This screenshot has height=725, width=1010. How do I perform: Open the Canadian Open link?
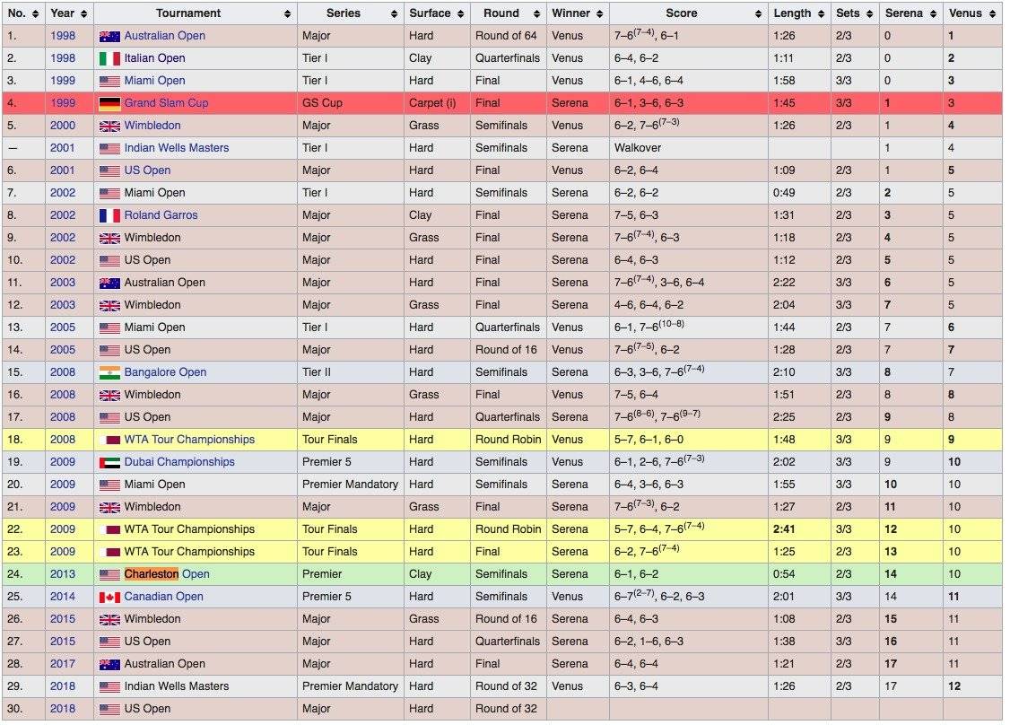(x=163, y=597)
